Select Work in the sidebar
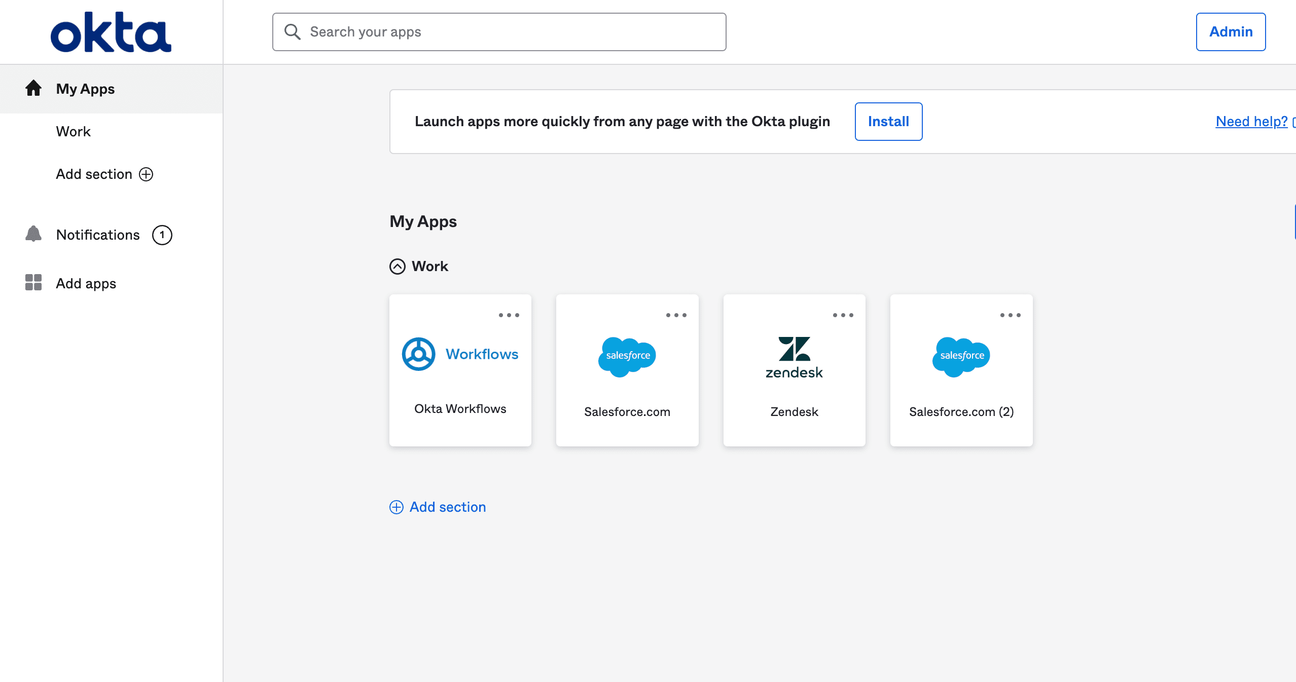Viewport: 1296px width, 682px height. pos(74,131)
